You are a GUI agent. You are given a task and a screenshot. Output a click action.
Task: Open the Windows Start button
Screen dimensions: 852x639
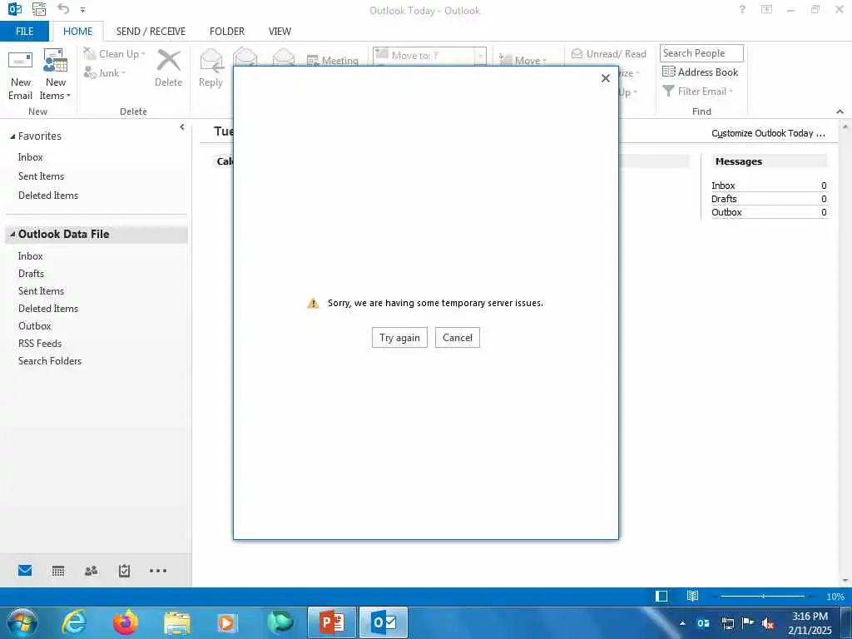22,622
